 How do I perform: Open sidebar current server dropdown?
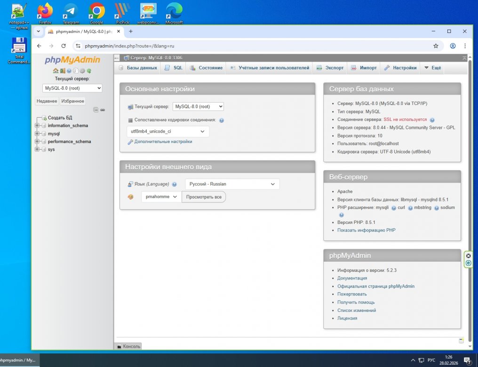pyautogui.click(x=72, y=88)
